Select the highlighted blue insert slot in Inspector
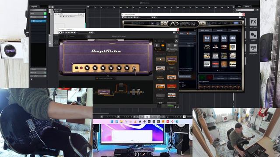 [x=38, y=21]
